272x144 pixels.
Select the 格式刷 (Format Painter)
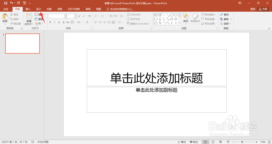(16, 24)
